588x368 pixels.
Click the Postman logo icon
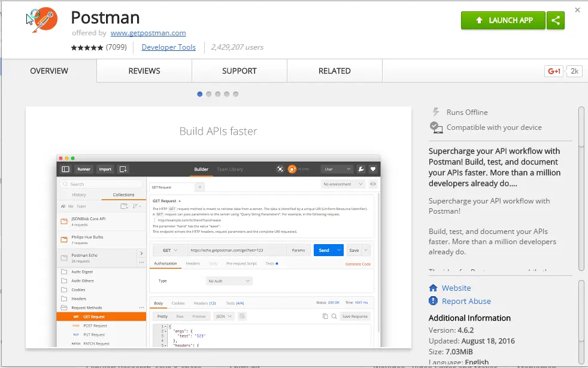click(x=44, y=20)
